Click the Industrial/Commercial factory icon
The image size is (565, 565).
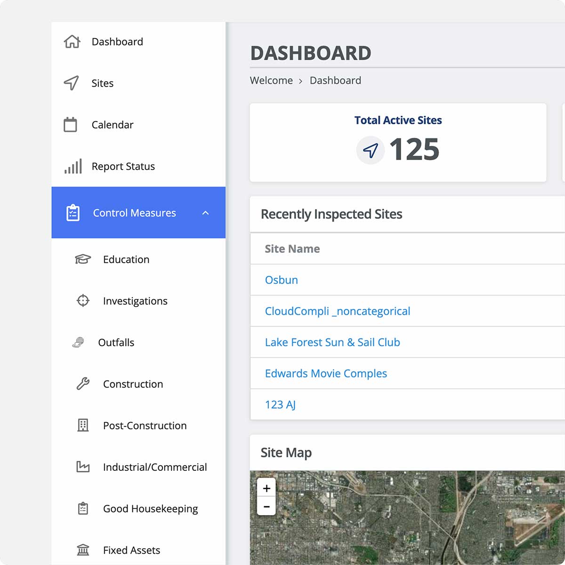click(x=83, y=467)
